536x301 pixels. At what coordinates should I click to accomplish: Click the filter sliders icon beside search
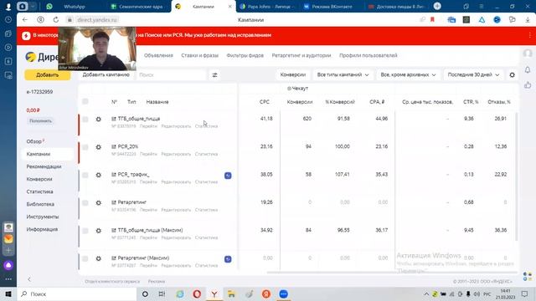(214, 74)
